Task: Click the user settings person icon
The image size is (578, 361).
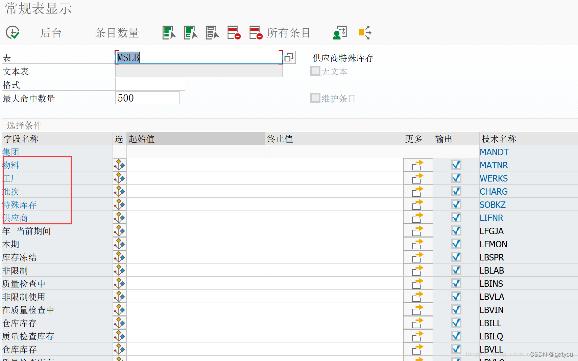Action: (x=340, y=33)
